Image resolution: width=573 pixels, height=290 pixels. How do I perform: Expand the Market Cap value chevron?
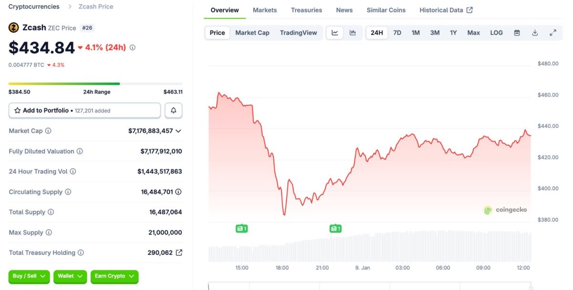[178, 131]
